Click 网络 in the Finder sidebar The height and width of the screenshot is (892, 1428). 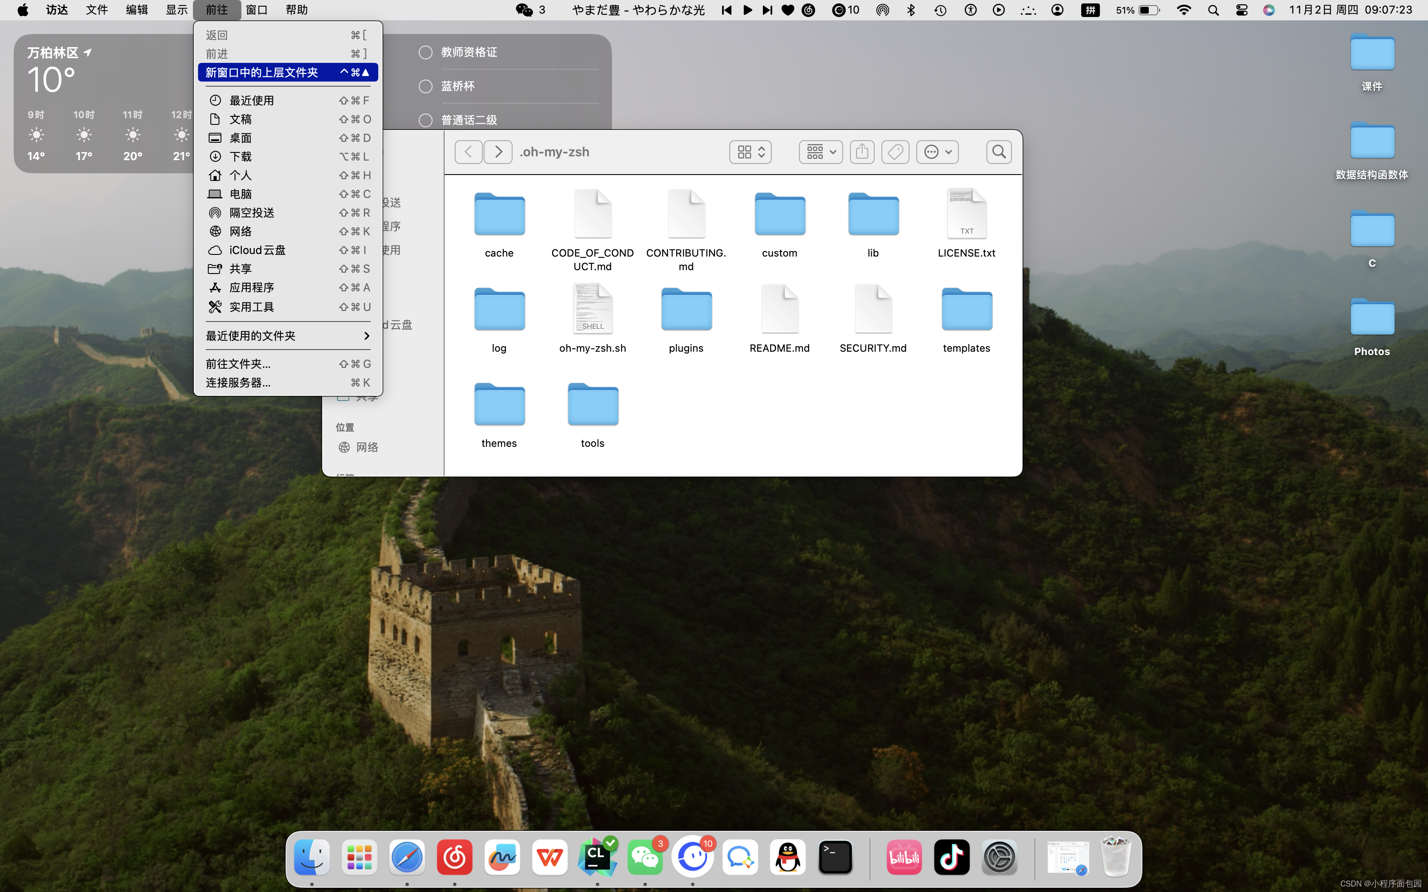tap(366, 447)
